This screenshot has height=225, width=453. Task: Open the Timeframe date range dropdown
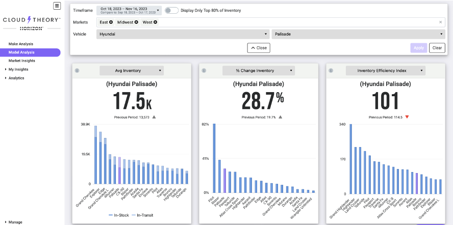pyautogui.click(x=129, y=11)
